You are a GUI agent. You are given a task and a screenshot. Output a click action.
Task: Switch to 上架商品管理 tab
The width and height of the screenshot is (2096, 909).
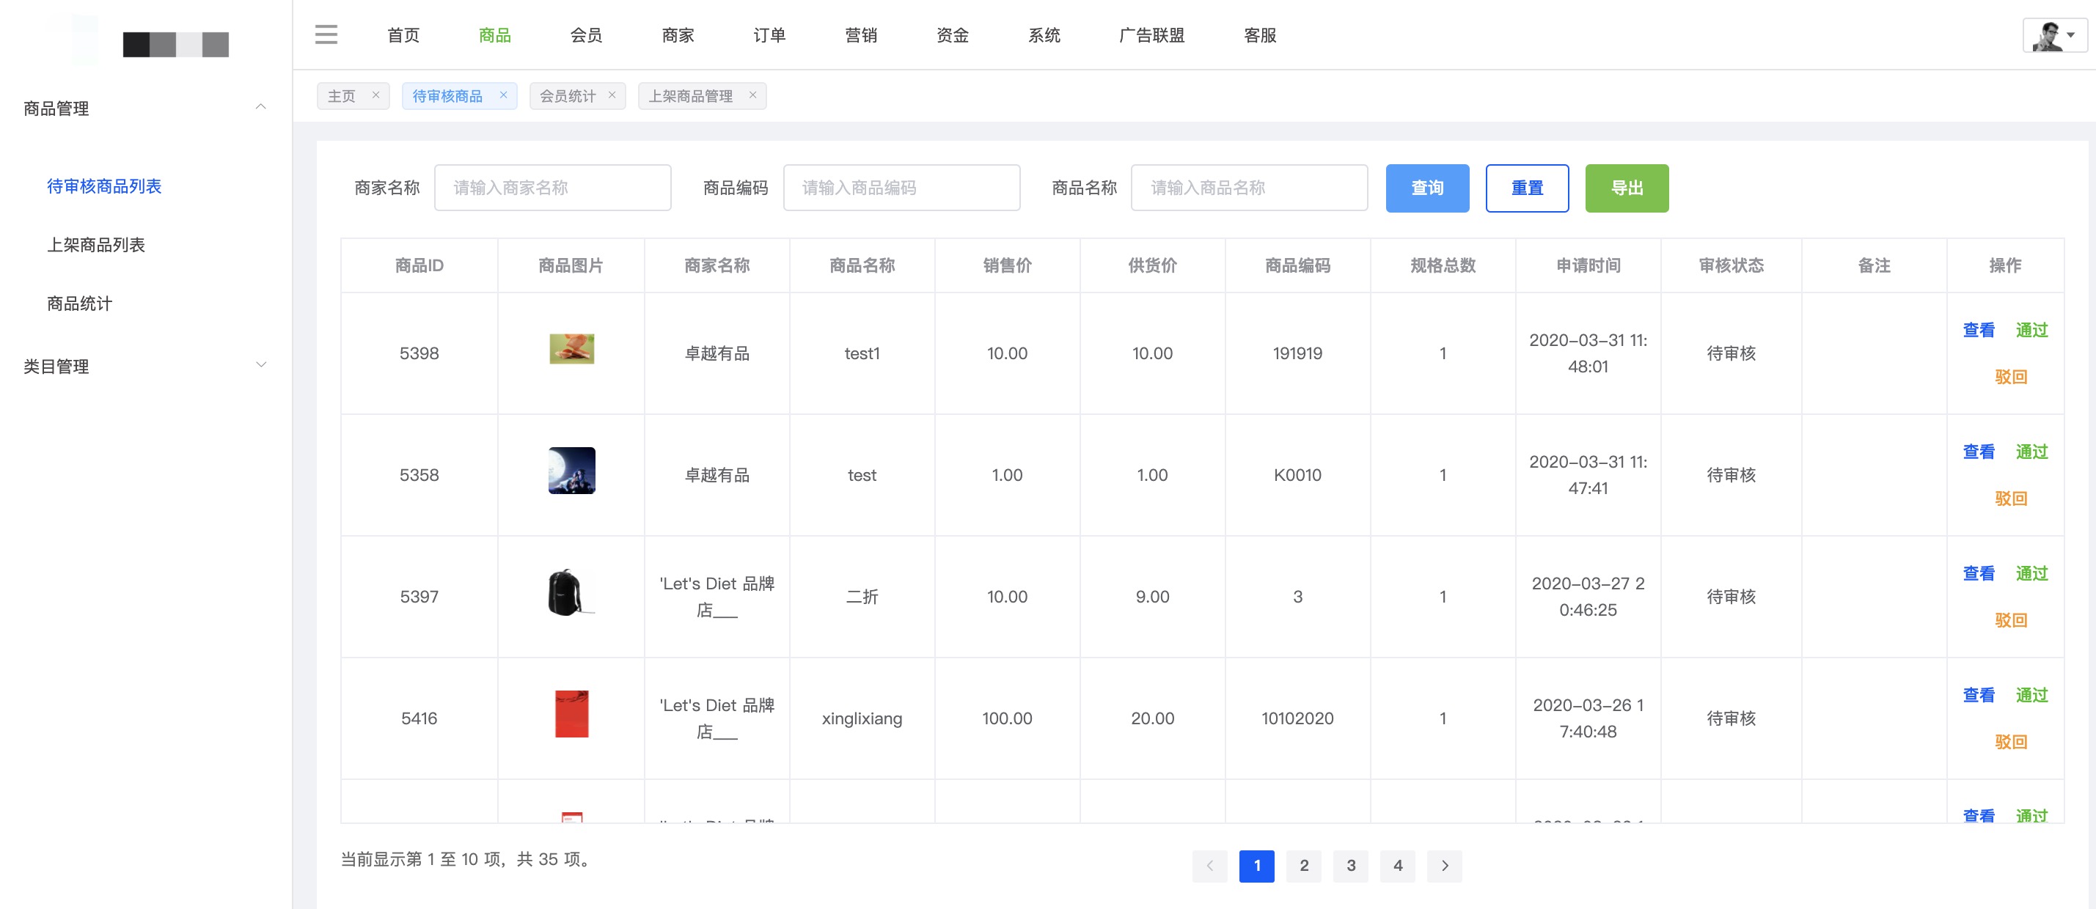pyautogui.click(x=691, y=95)
